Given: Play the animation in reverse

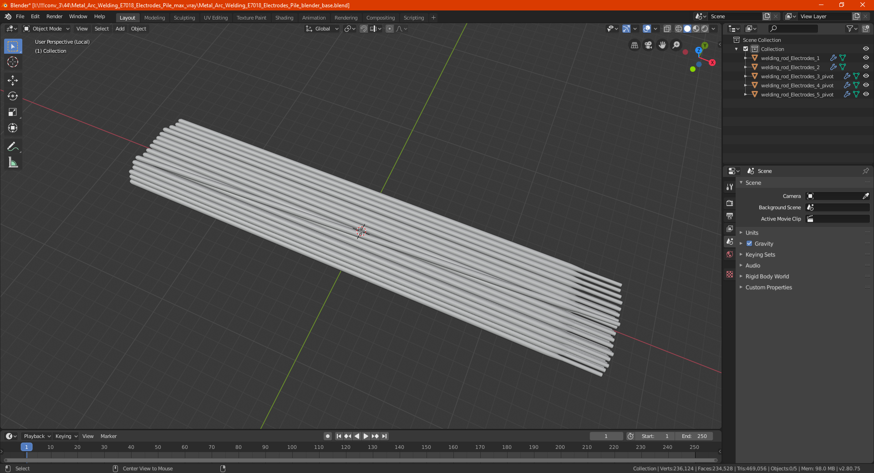Looking at the screenshot, I should pos(357,436).
